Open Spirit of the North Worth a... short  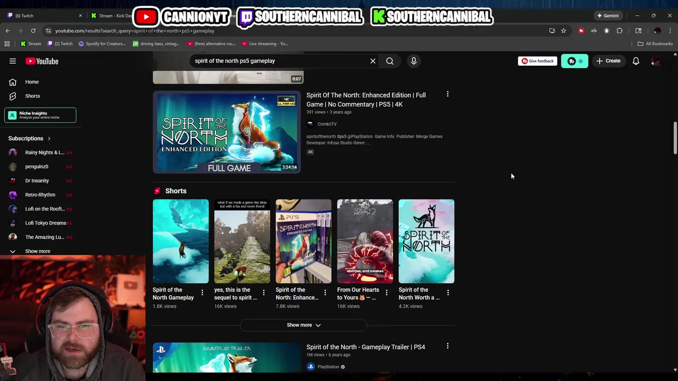pyautogui.click(x=426, y=241)
